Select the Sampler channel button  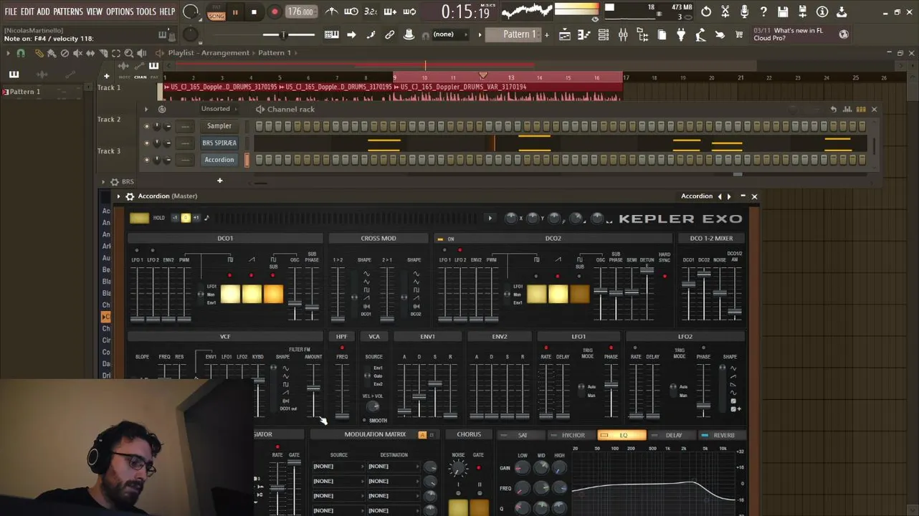[x=219, y=126]
